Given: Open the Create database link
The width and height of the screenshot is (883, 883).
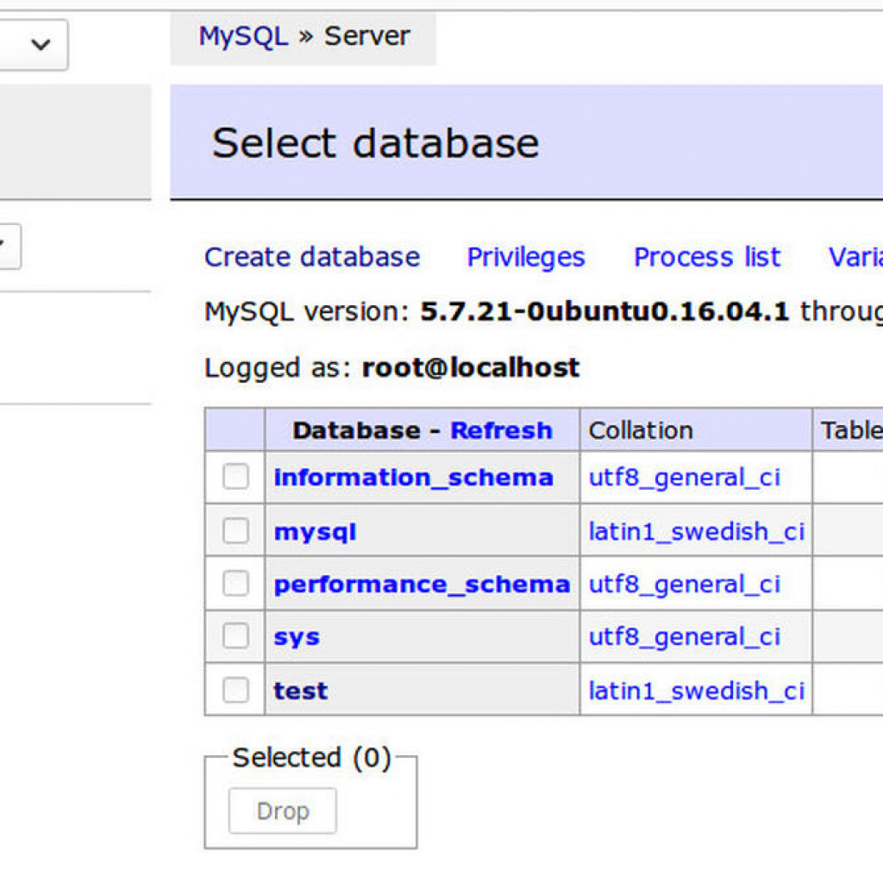Looking at the screenshot, I should [x=312, y=257].
